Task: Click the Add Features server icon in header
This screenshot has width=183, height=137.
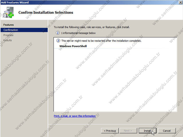Action: tap(8, 12)
